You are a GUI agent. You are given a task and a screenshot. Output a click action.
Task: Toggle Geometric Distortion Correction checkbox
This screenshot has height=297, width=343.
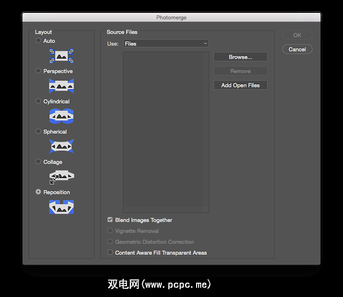[x=110, y=242]
